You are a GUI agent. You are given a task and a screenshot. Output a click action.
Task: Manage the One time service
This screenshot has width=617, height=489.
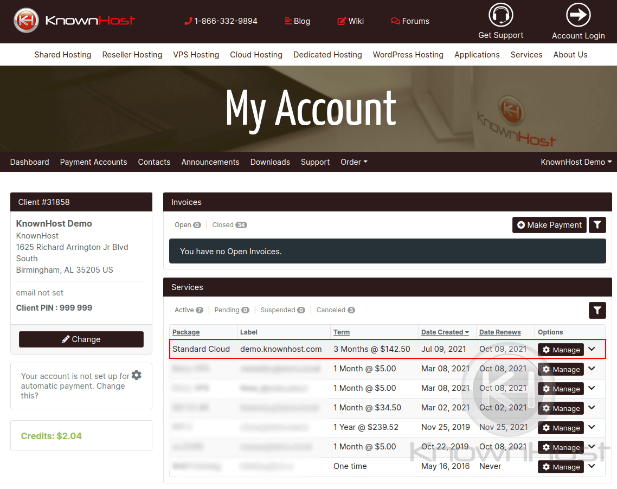click(x=561, y=467)
